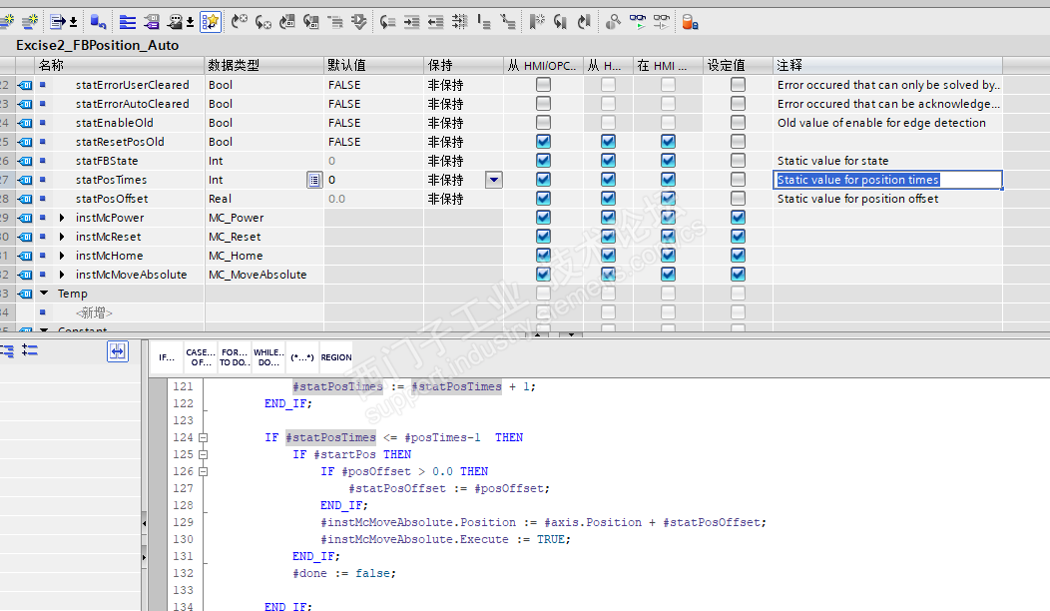
Task: Click the set bookmark toolbar icon
Action: click(x=536, y=21)
